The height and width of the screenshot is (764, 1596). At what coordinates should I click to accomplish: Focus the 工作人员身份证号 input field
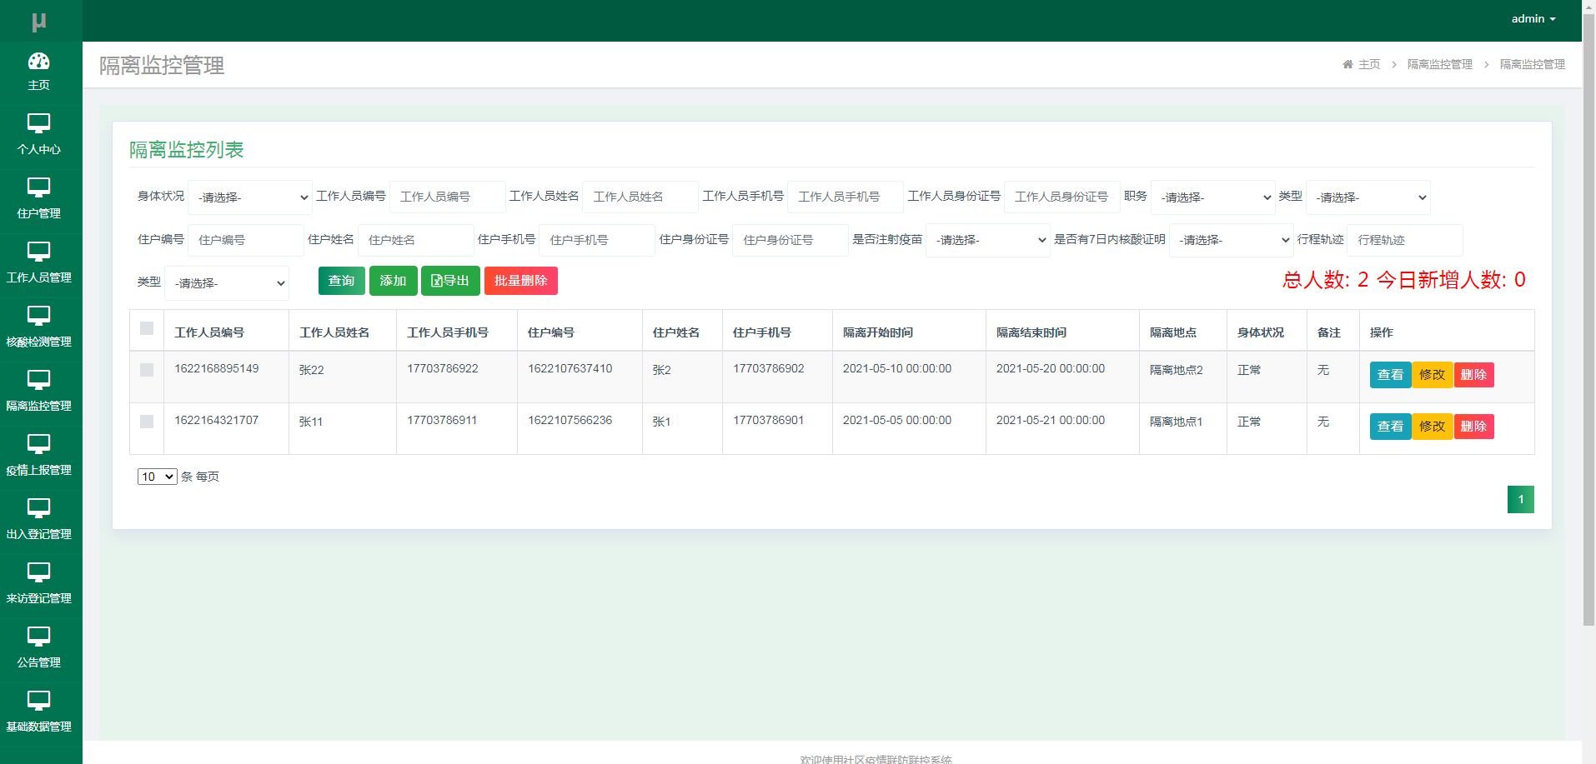(x=1062, y=197)
